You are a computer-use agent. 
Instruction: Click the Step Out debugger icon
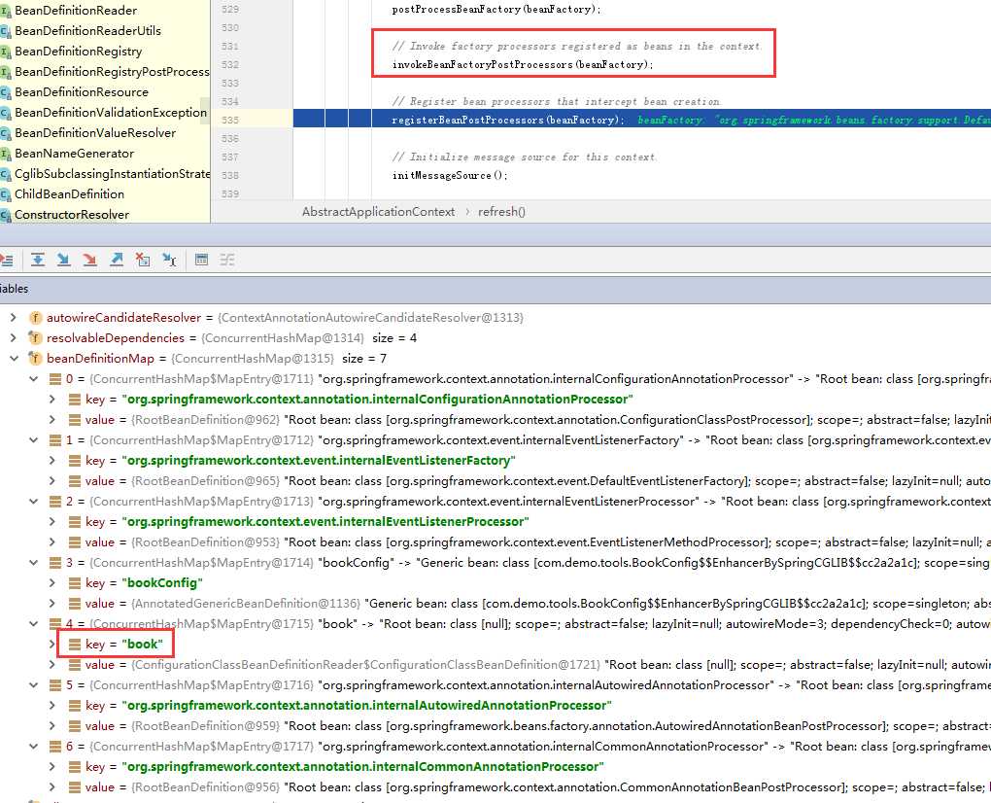(x=117, y=260)
